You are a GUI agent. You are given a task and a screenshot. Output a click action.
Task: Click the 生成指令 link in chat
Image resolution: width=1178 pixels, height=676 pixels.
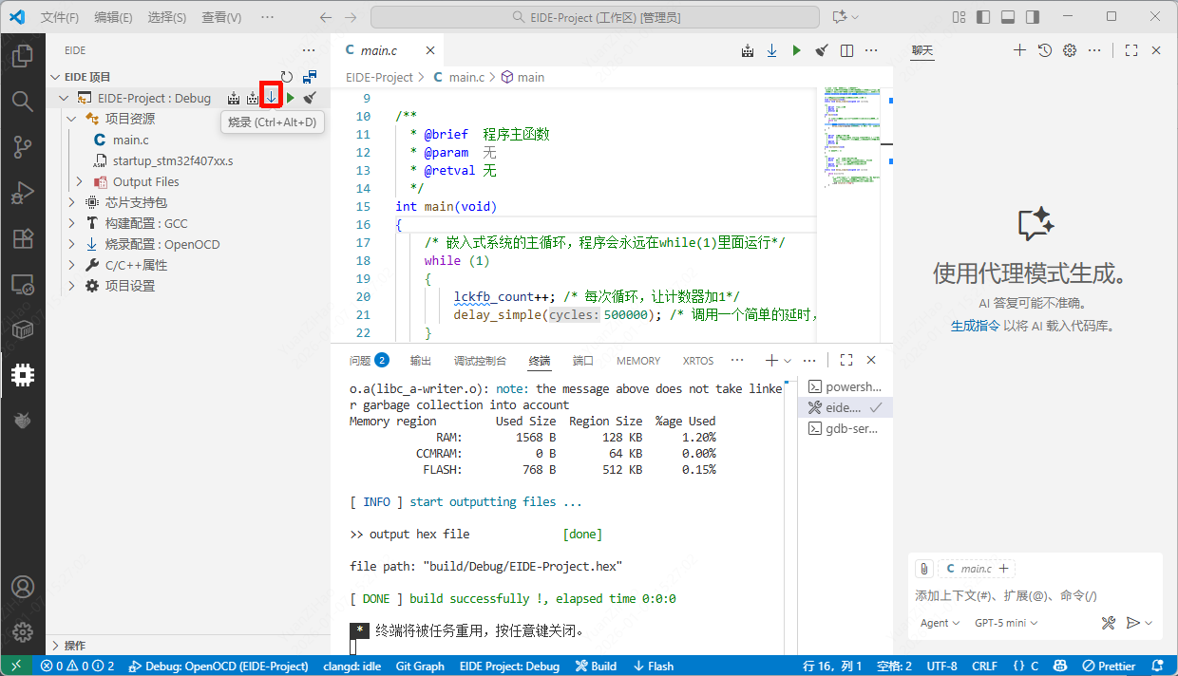[x=975, y=326]
